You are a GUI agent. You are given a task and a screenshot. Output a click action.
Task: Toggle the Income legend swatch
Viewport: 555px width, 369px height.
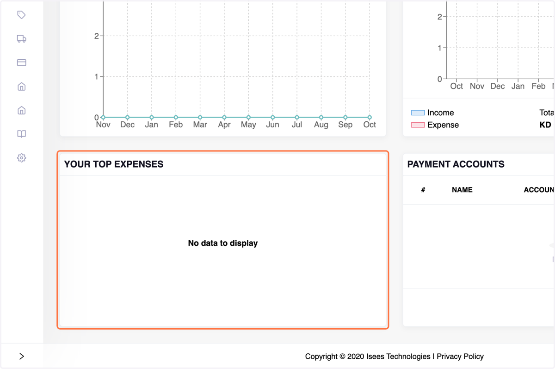pyautogui.click(x=418, y=113)
